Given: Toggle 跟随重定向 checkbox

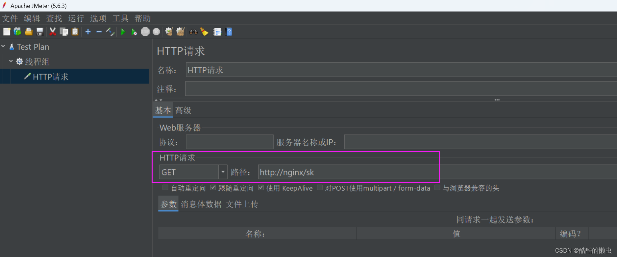Looking at the screenshot, I should click(213, 188).
